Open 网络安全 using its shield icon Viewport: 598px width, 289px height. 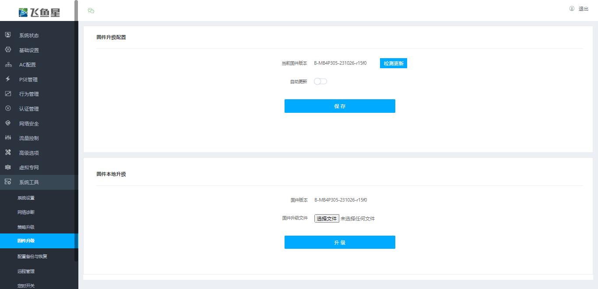click(x=8, y=123)
